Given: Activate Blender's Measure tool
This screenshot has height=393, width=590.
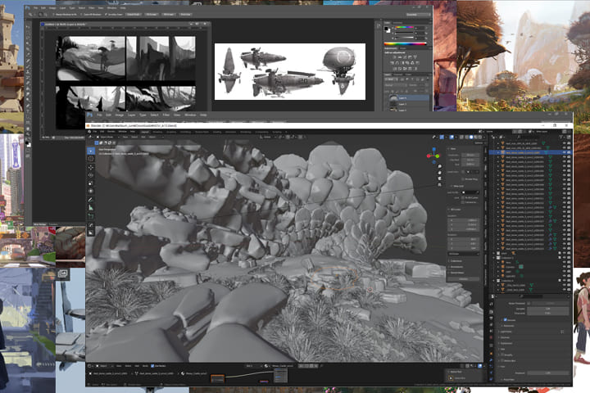Looking at the screenshot, I should 91,208.
